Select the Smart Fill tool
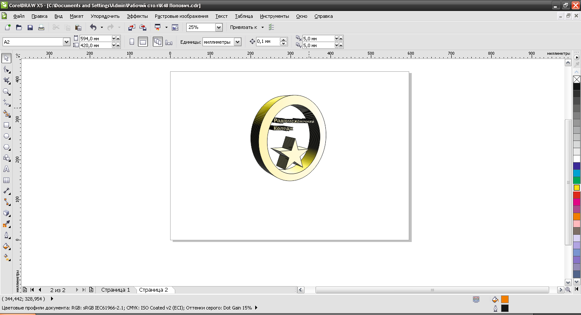Image resolution: width=581 pixels, height=315 pixels. click(x=6, y=114)
